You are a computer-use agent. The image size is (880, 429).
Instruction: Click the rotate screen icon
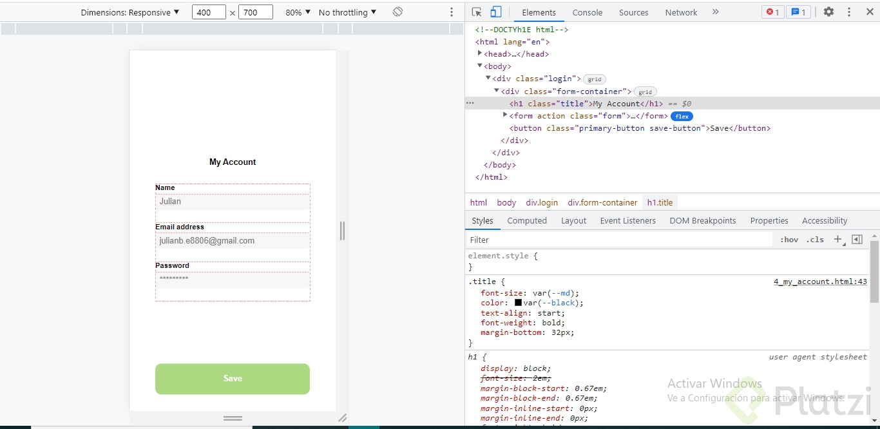point(397,12)
